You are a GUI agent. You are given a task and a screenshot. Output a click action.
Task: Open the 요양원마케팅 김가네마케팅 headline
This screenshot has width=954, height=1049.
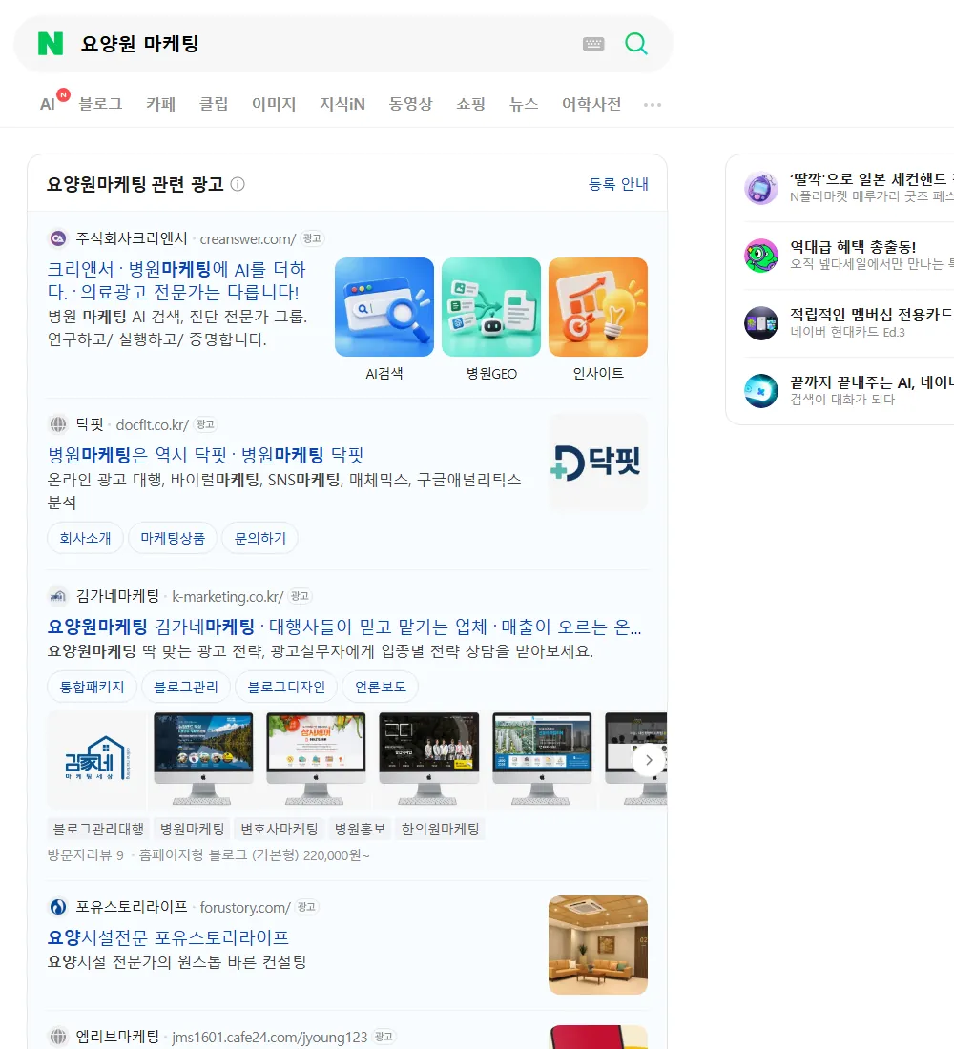pyautogui.click(x=344, y=627)
